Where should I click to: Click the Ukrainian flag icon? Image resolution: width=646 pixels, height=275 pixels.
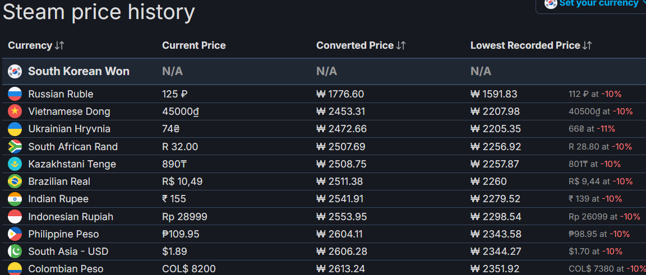tap(15, 129)
